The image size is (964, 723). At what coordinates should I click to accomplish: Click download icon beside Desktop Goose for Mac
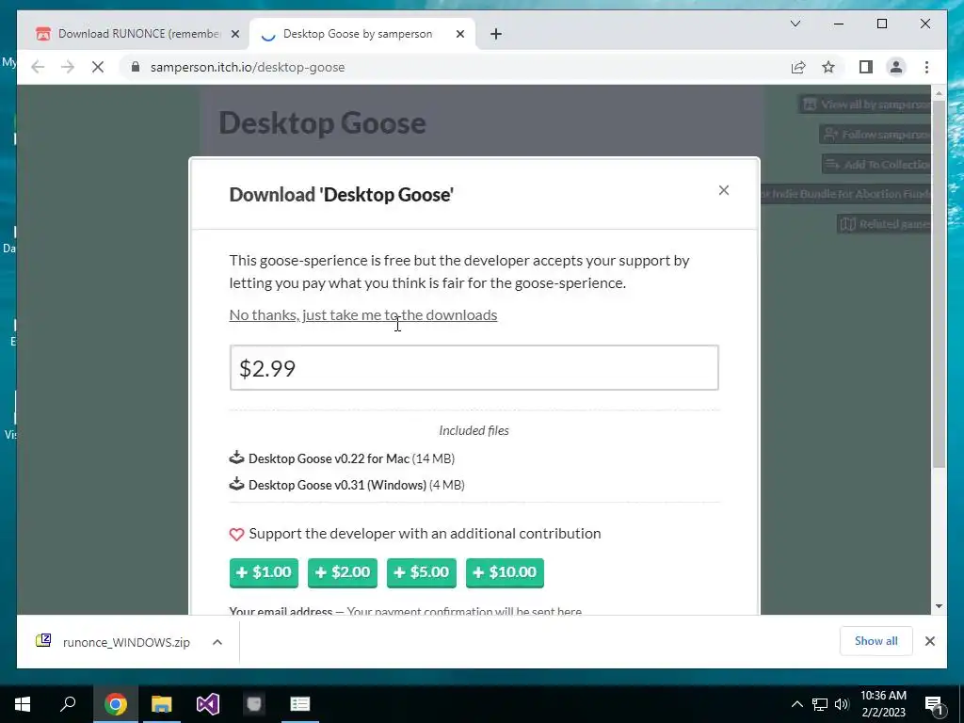(x=236, y=458)
